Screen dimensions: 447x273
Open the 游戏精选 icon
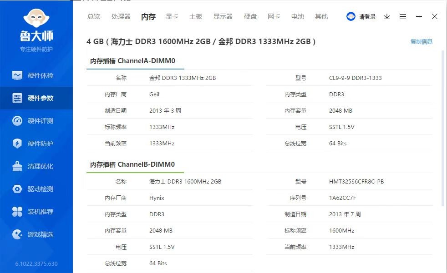tap(17, 234)
